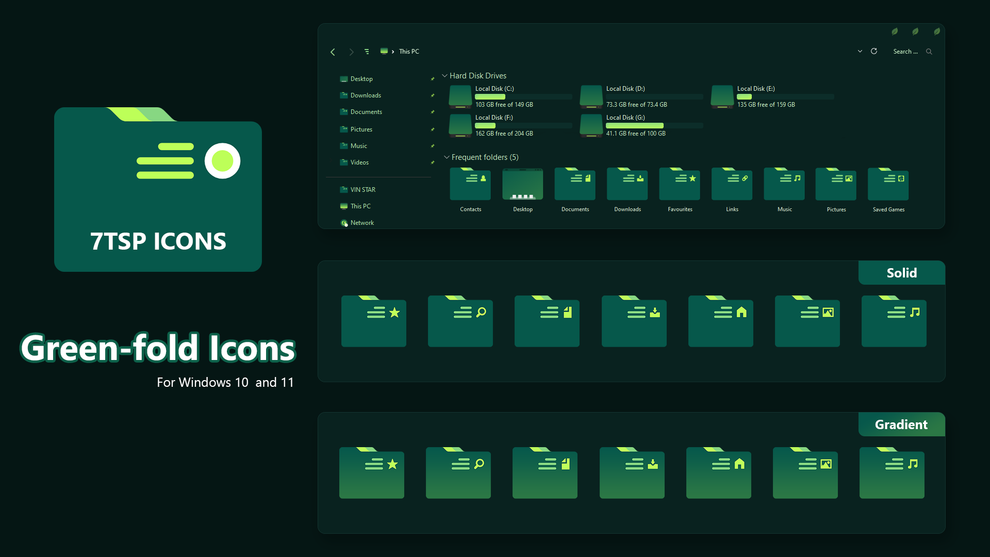Unpin Desktop from the sidebar
The width and height of the screenshot is (990, 557).
(x=433, y=79)
